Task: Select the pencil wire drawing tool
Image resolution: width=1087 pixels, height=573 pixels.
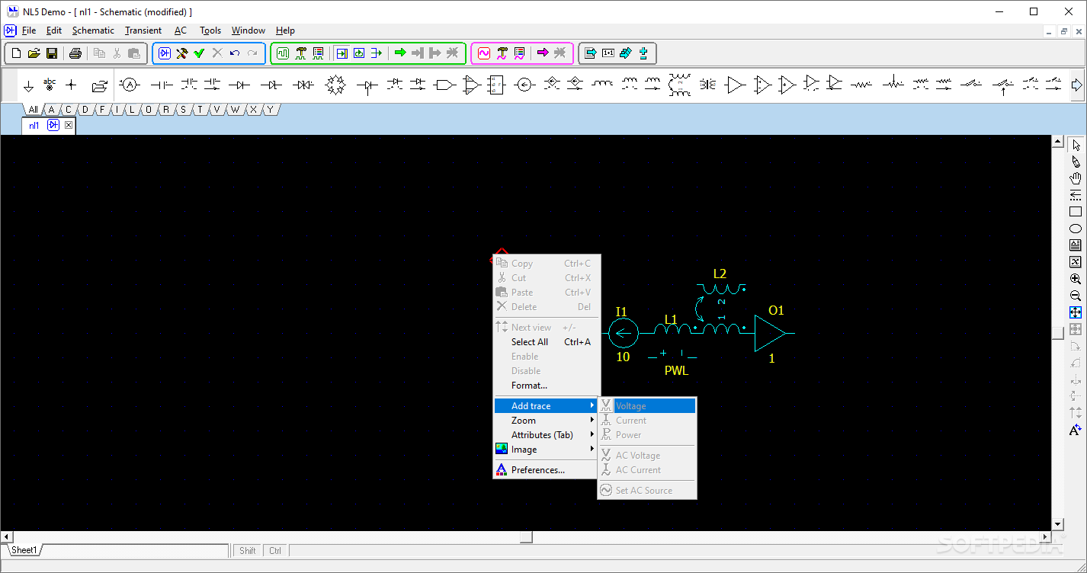Action: tap(1076, 162)
